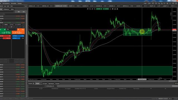Click the second icon in chart toolbar

[90, 9]
